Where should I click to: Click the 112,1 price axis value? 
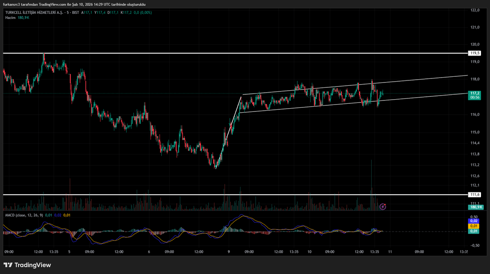[474, 185]
